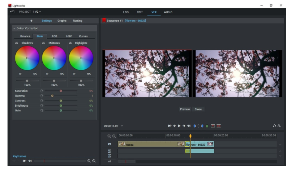
Task: Switch to the LOG workspace tab
Action: click(126, 12)
